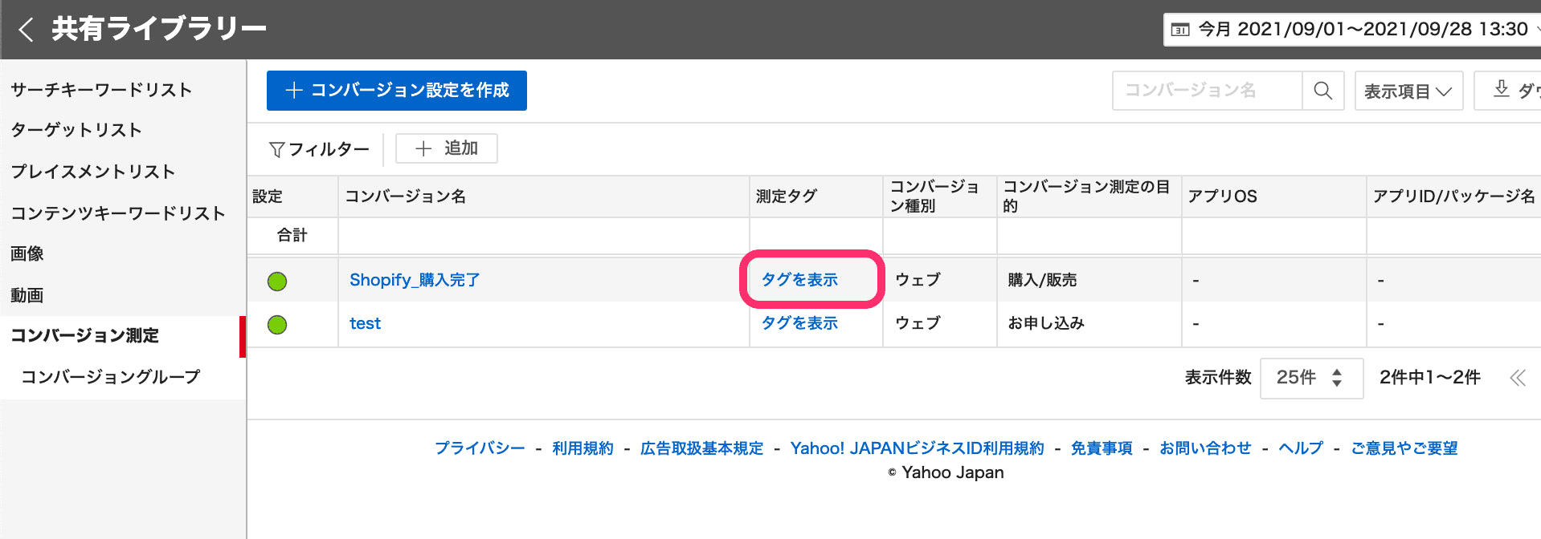The image size is (1541, 539).
Task: Open the date range picker
Action: click(x=1352, y=30)
